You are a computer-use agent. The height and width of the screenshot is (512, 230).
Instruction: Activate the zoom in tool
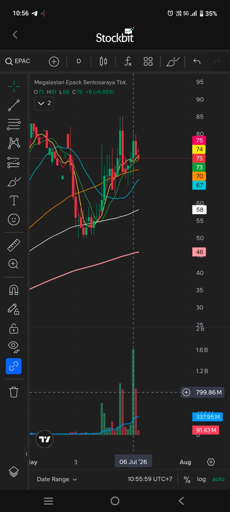click(x=13, y=264)
